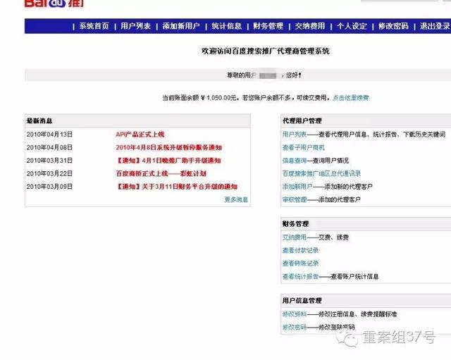Open 统计信息 from the top menu
451x360 pixels.
pos(226,26)
